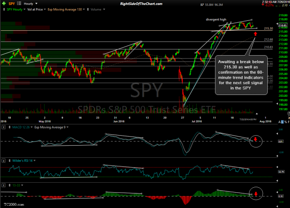This screenshot has height=208, width=290.
Task: Click the 55.8M volume readout
Action: [x=209, y=5]
